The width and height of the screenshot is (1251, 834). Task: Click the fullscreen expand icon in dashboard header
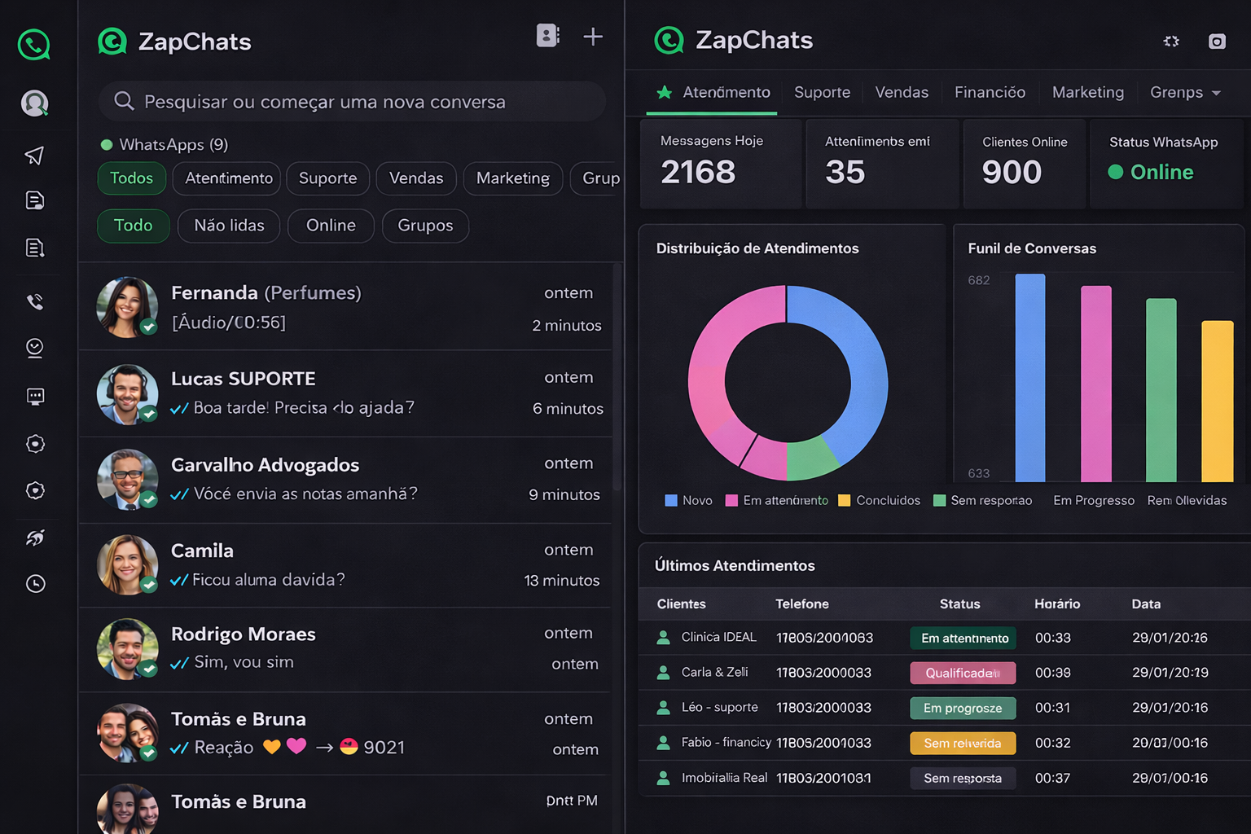click(1171, 41)
